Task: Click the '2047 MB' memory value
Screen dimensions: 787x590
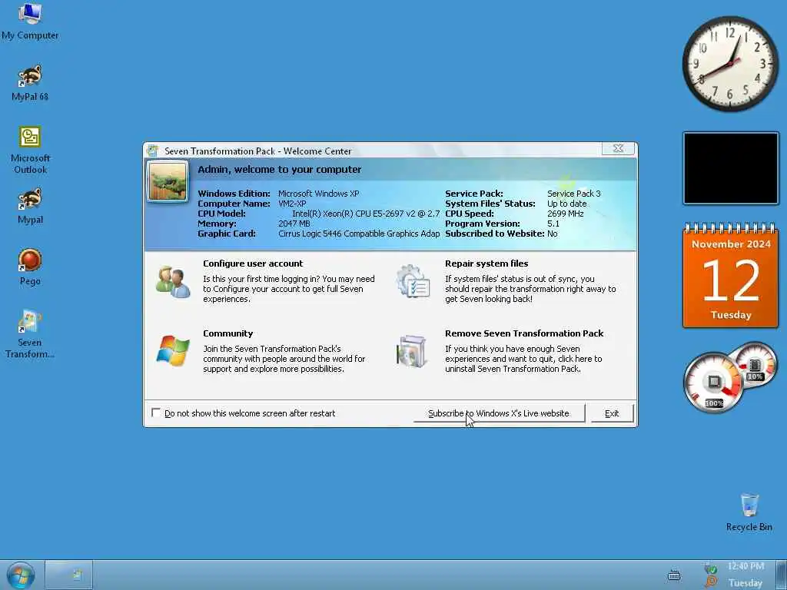Action: (294, 224)
